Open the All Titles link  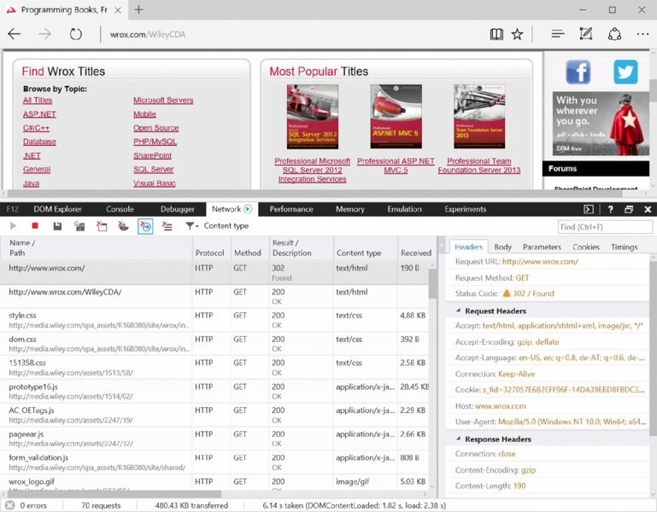coord(38,100)
